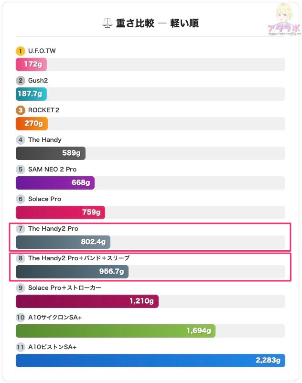
Task: Click the silver rank 2 badge
Action: coord(20,80)
